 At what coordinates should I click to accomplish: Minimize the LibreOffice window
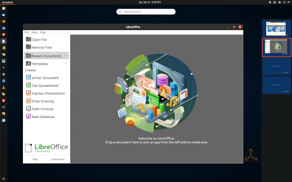228,27
